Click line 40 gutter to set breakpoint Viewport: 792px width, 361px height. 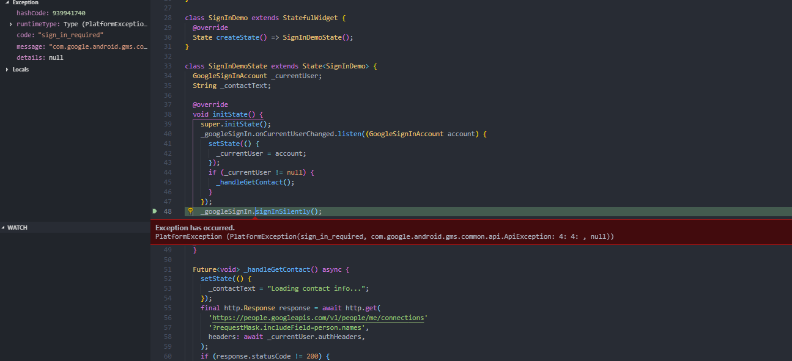coord(158,133)
